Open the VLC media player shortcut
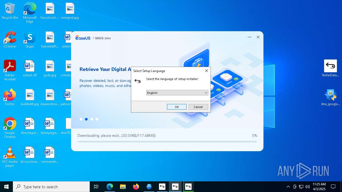 point(10,157)
